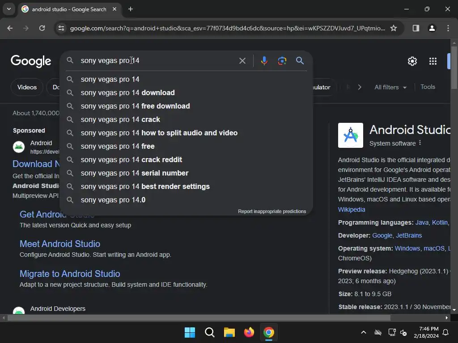Open the Windows Start menu
458x343 pixels.
[190, 332]
